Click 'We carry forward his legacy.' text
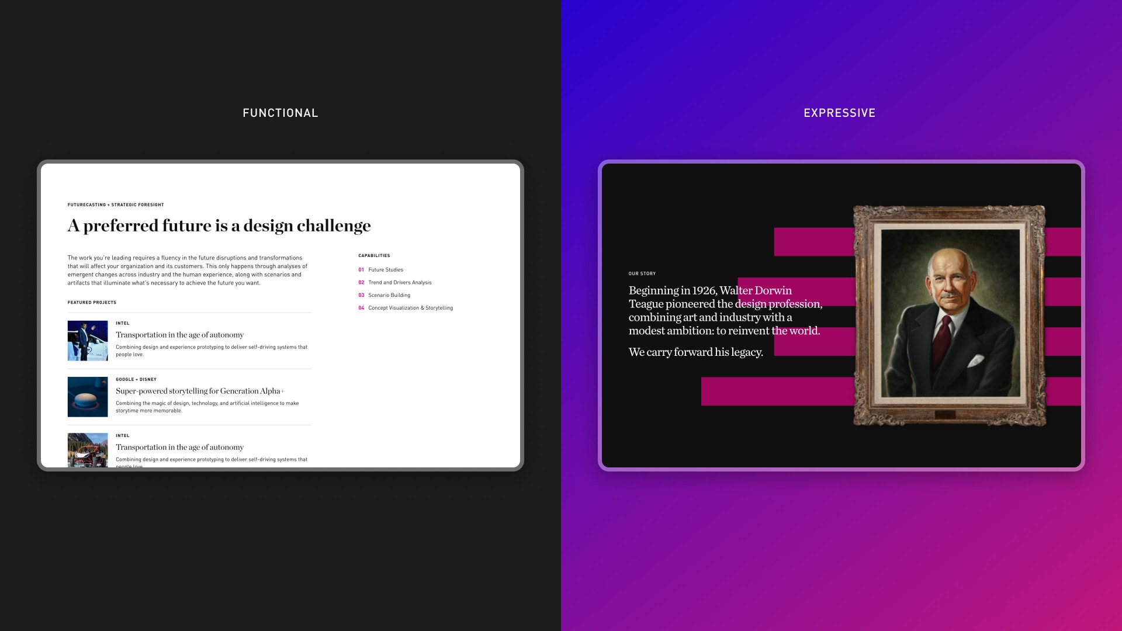This screenshot has height=631, width=1122. coord(696,352)
